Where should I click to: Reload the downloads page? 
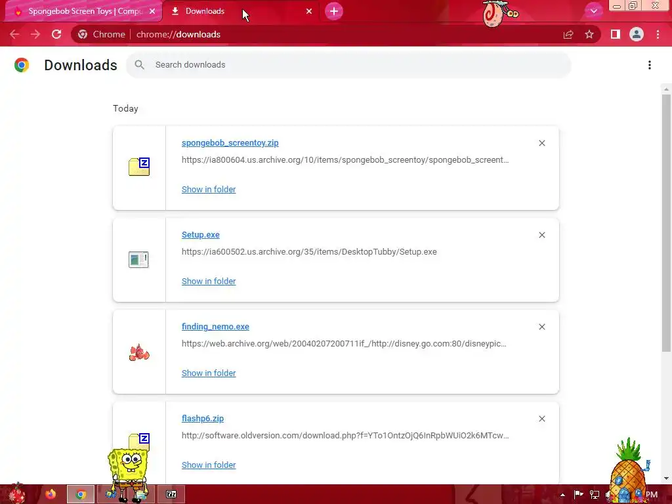(x=56, y=34)
